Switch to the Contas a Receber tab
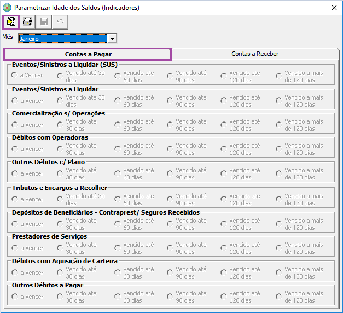Image resolution: width=343 pixels, height=313 pixels. 255,54
